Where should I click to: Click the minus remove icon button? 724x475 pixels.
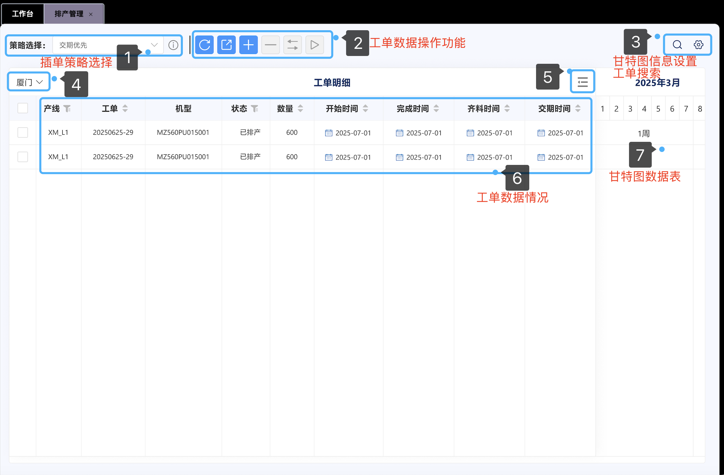click(270, 45)
